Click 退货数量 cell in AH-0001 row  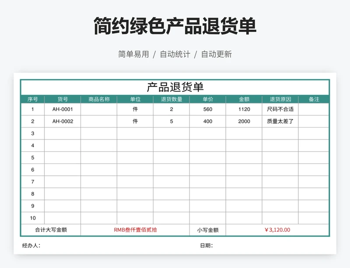coord(171,109)
